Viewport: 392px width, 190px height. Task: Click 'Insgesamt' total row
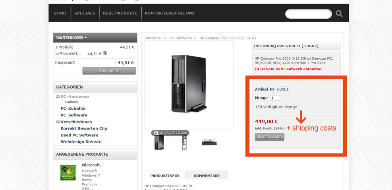point(95,62)
